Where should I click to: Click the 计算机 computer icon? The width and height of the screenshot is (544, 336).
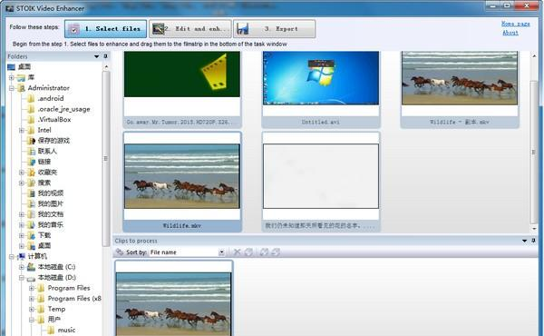click(x=22, y=256)
